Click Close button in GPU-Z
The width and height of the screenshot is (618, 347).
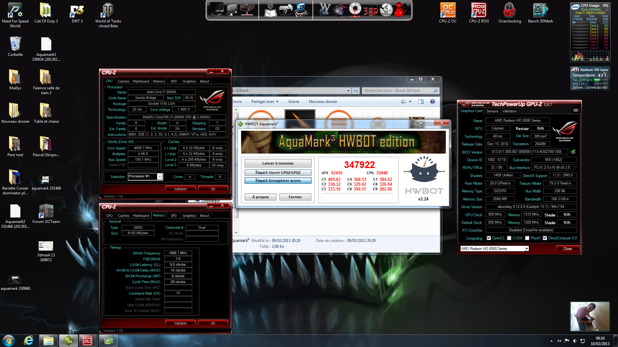point(567,249)
